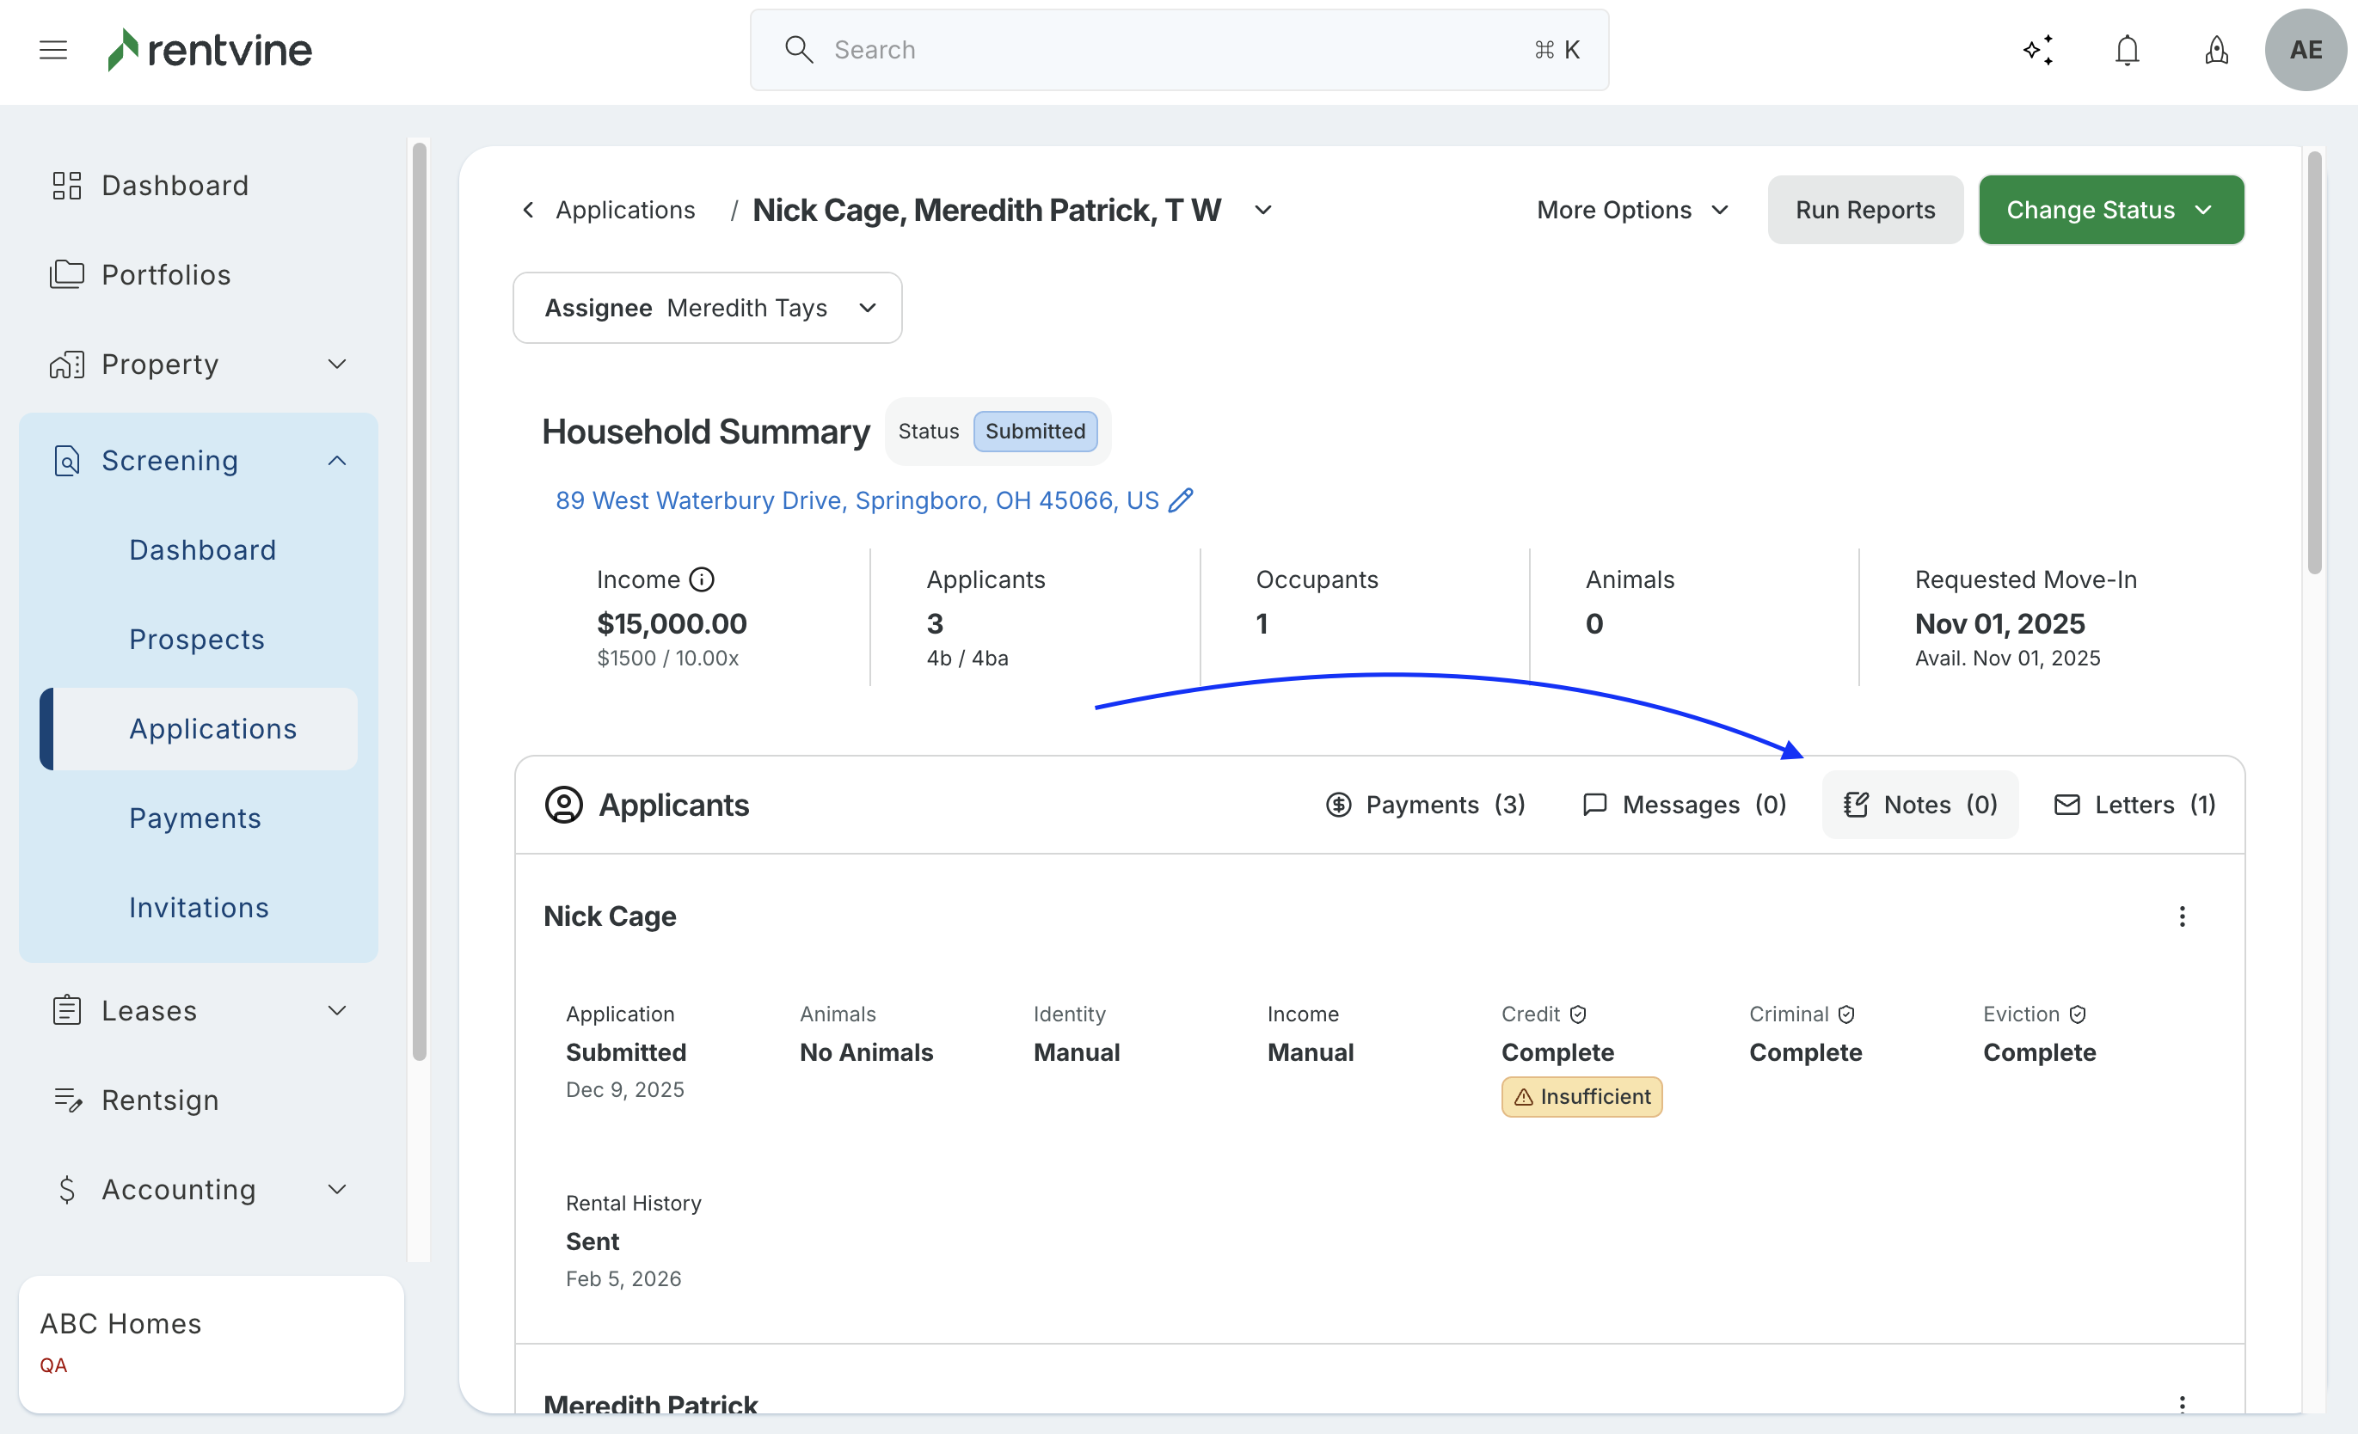This screenshot has width=2358, height=1434.
Task: Expand the Property sidebar section
Action: (x=337, y=365)
